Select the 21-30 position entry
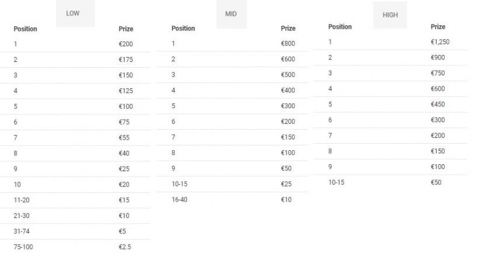Screen dimensions: 485x253 pos(22,216)
